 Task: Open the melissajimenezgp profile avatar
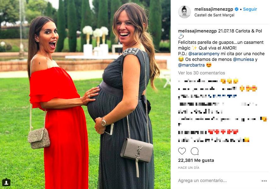point(185,12)
